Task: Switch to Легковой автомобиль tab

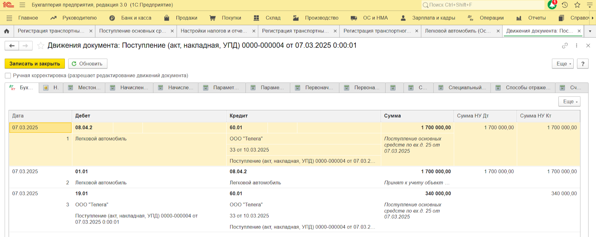Action: pos(458,31)
